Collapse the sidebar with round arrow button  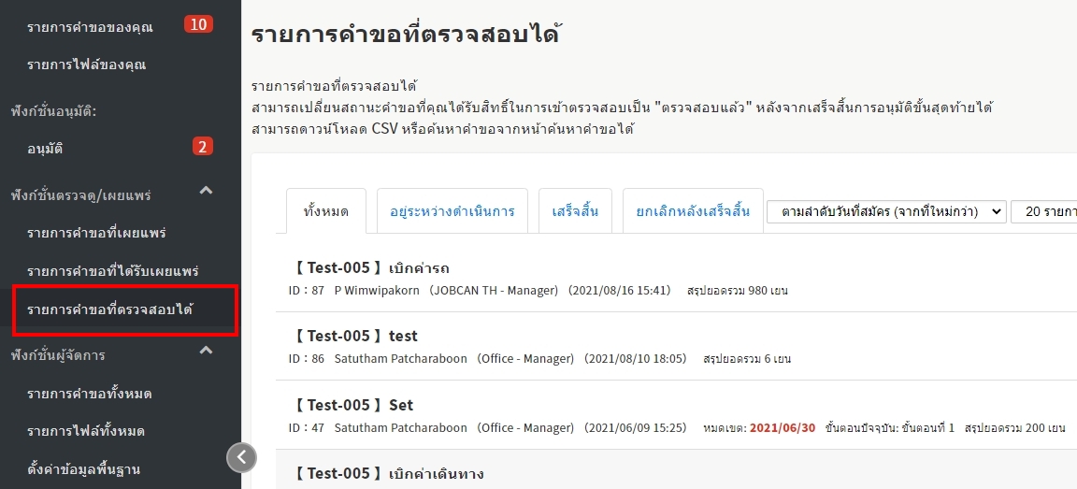click(x=241, y=457)
